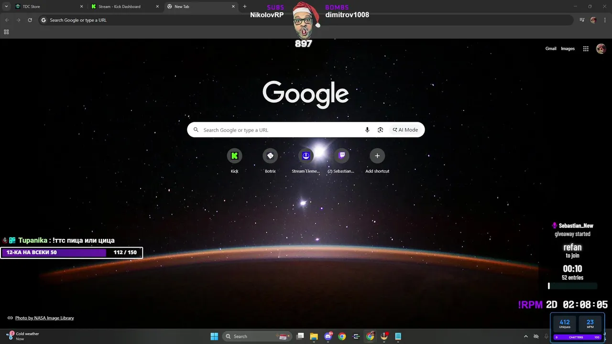This screenshot has height=344, width=612.
Task: Open the apps grid in the bookmarks bar
Action: (6, 32)
